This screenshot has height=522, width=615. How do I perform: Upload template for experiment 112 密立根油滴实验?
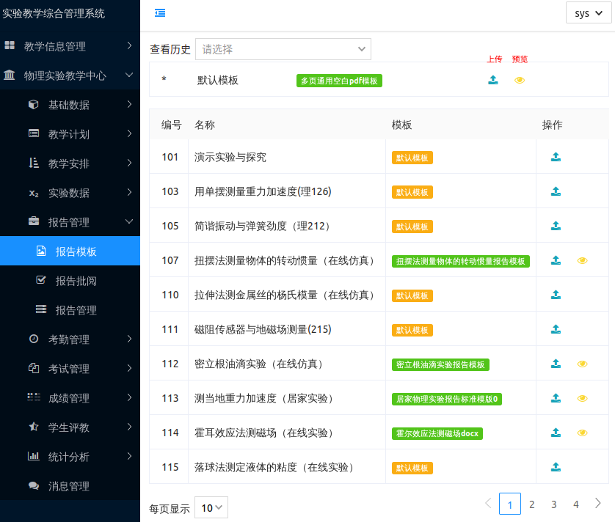click(x=556, y=364)
